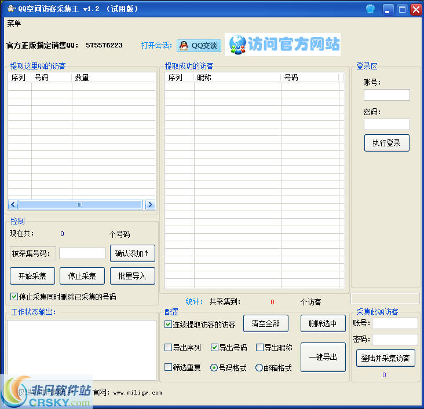Select 号码格式 radio button
Image resolution: width=424 pixels, height=409 pixels.
point(214,368)
